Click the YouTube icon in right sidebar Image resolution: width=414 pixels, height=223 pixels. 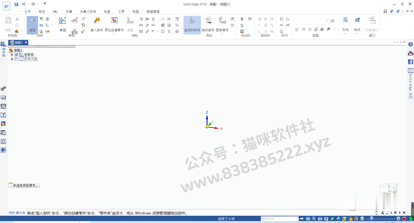point(411,53)
